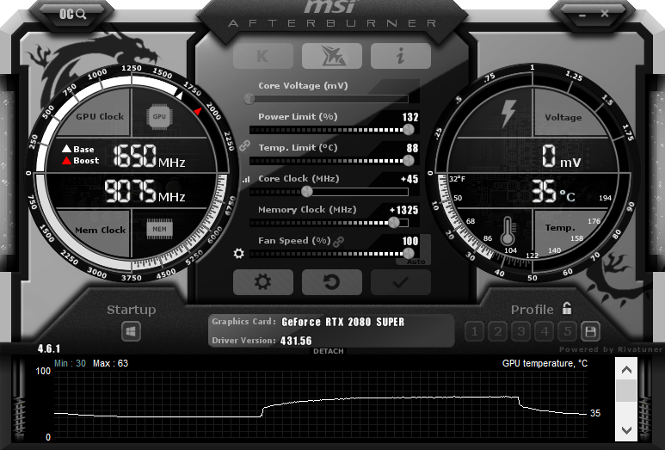Click the MEM chip icon in the gauge
Viewport: 665px width, 450px height.
[x=159, y=229]
